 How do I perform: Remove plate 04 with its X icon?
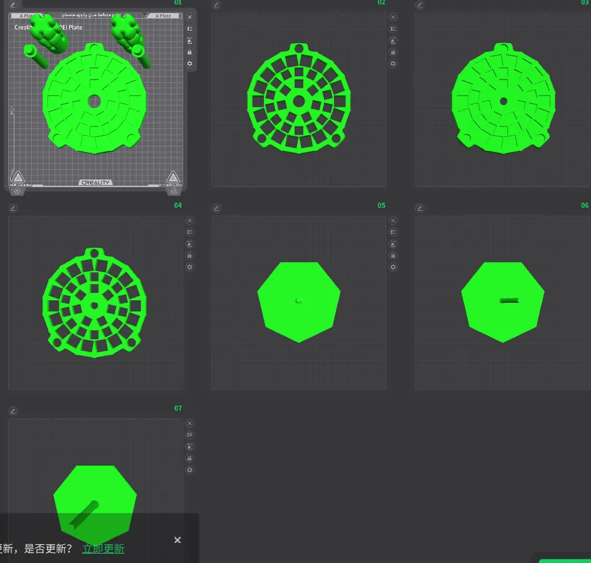pyautogui.click(x=189, y=221)
